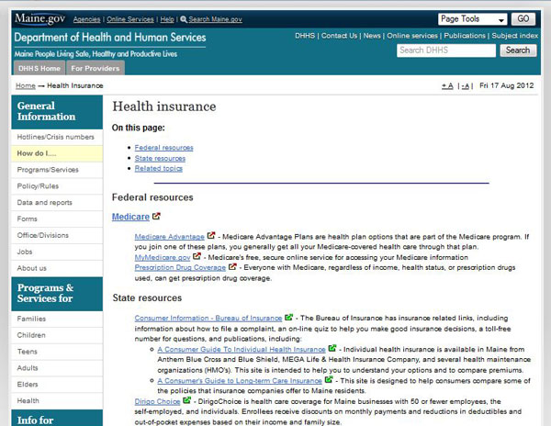Open the Agencies link in top bar
Screen dimensions: 551x426
87,19
